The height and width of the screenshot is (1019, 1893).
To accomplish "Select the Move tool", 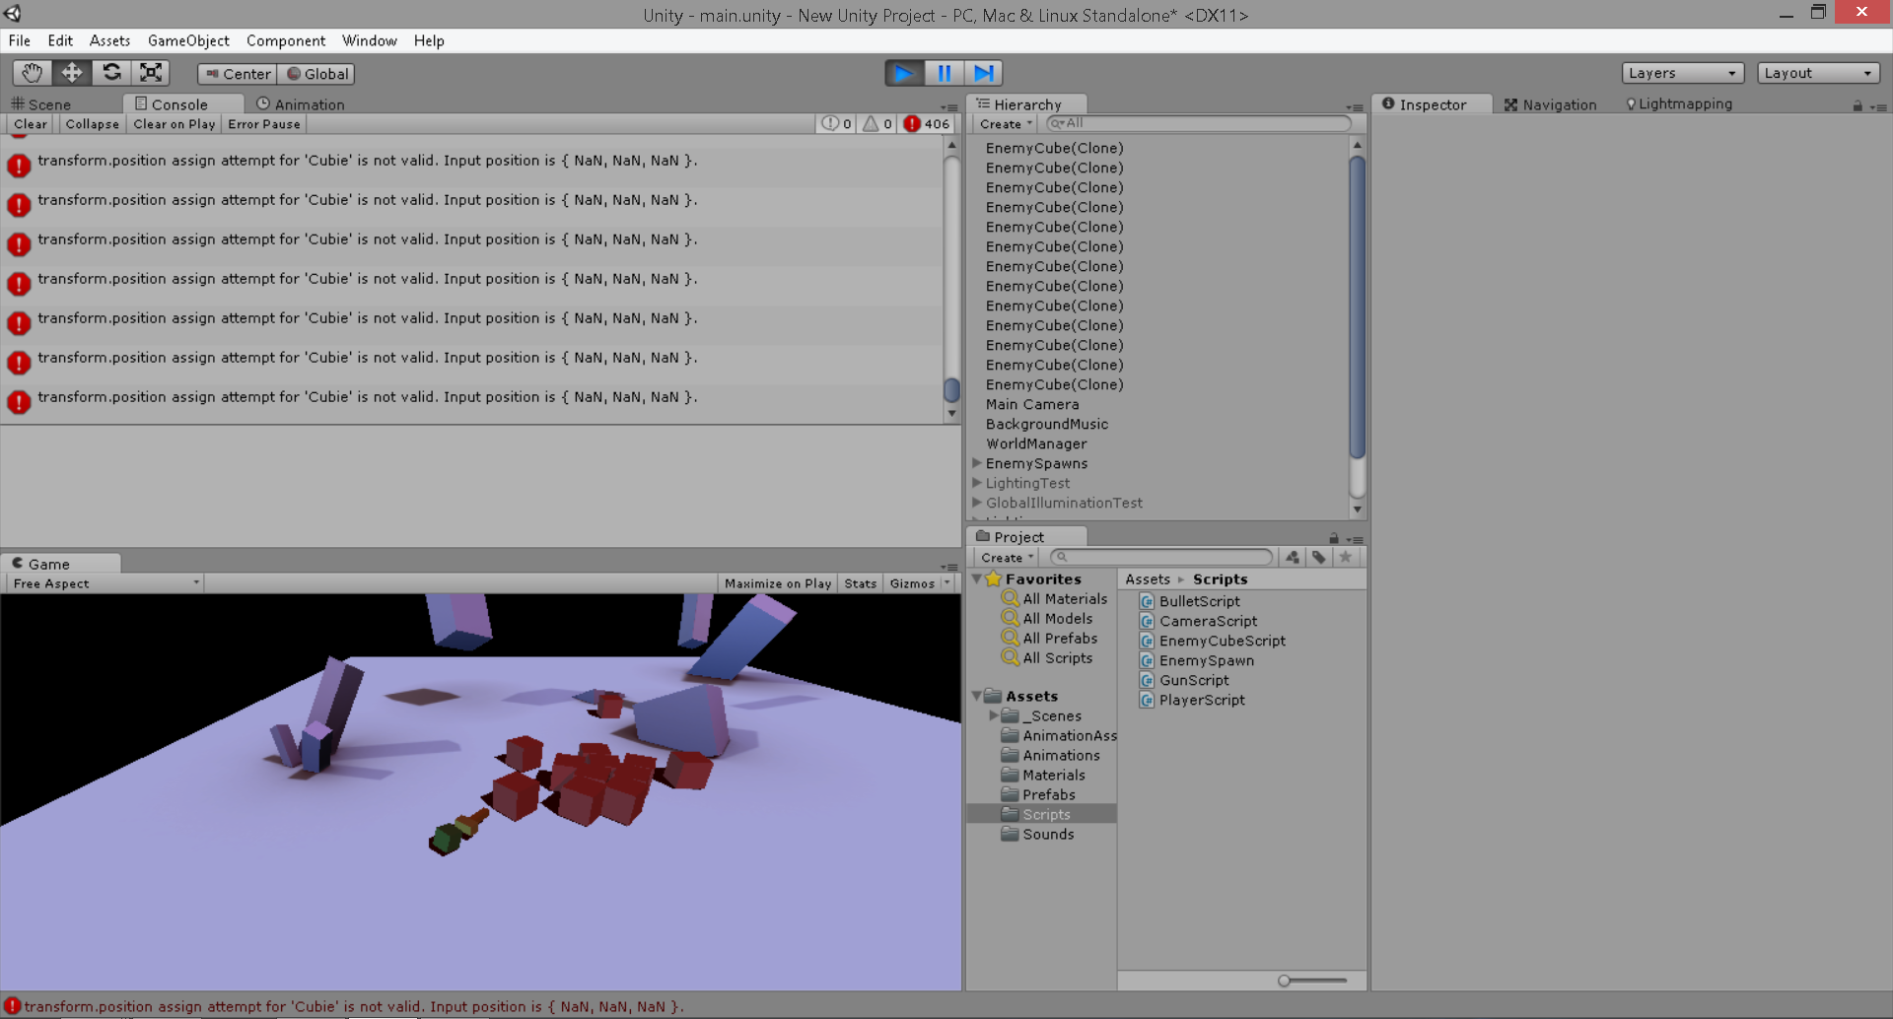I will pyautogui.click(x=72, y=73).
